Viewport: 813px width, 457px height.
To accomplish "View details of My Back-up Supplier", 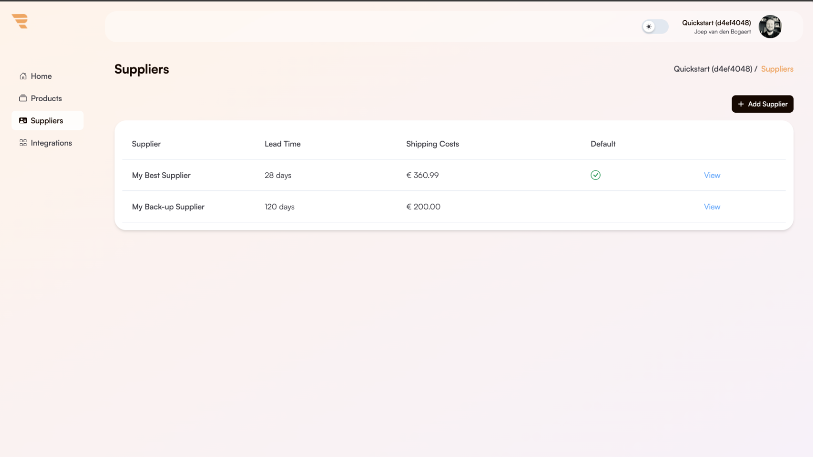I will pyautogui.click(x=711, y=207).
